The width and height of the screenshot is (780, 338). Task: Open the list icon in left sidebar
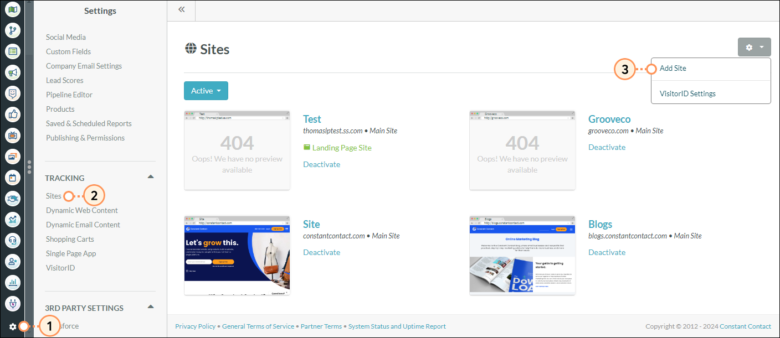click(13, 51)
